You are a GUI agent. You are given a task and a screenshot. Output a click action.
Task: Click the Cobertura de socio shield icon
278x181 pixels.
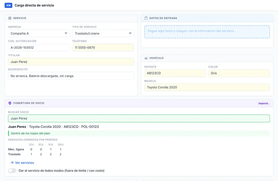[x=10, y=103]
